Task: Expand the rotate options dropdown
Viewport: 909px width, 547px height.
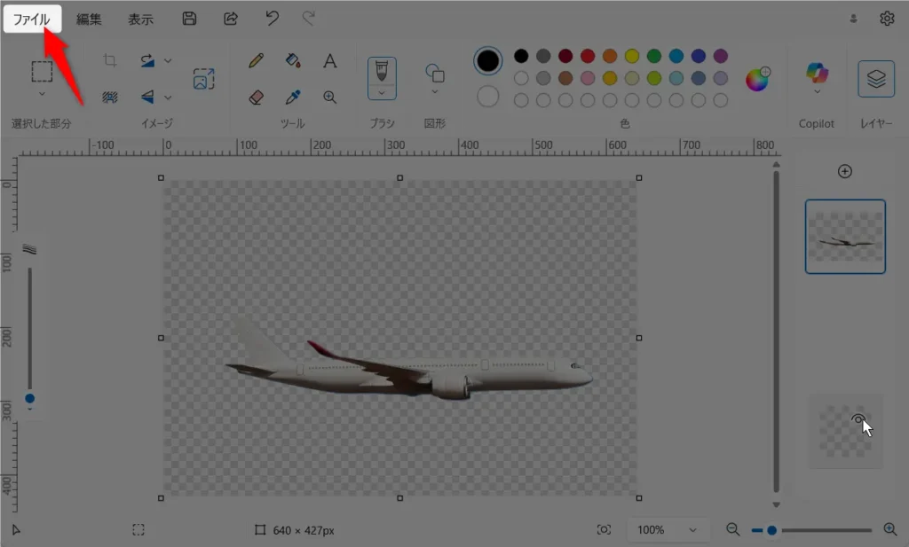Action: click(x=168, y=60)
